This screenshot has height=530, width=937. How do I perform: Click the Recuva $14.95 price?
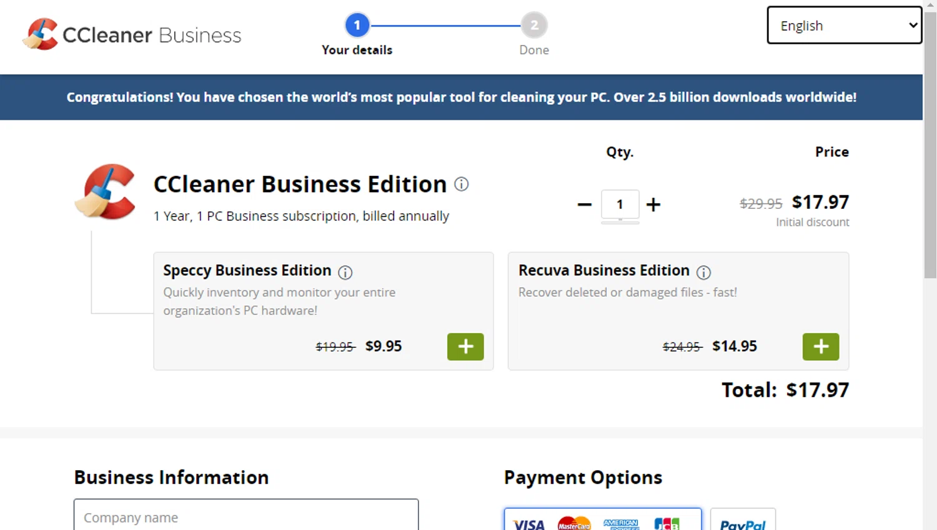[x=735, y=346]
